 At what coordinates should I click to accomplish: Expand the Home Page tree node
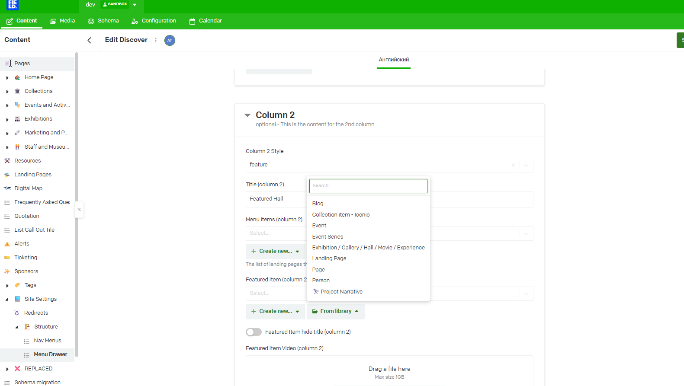pos(7,78)
